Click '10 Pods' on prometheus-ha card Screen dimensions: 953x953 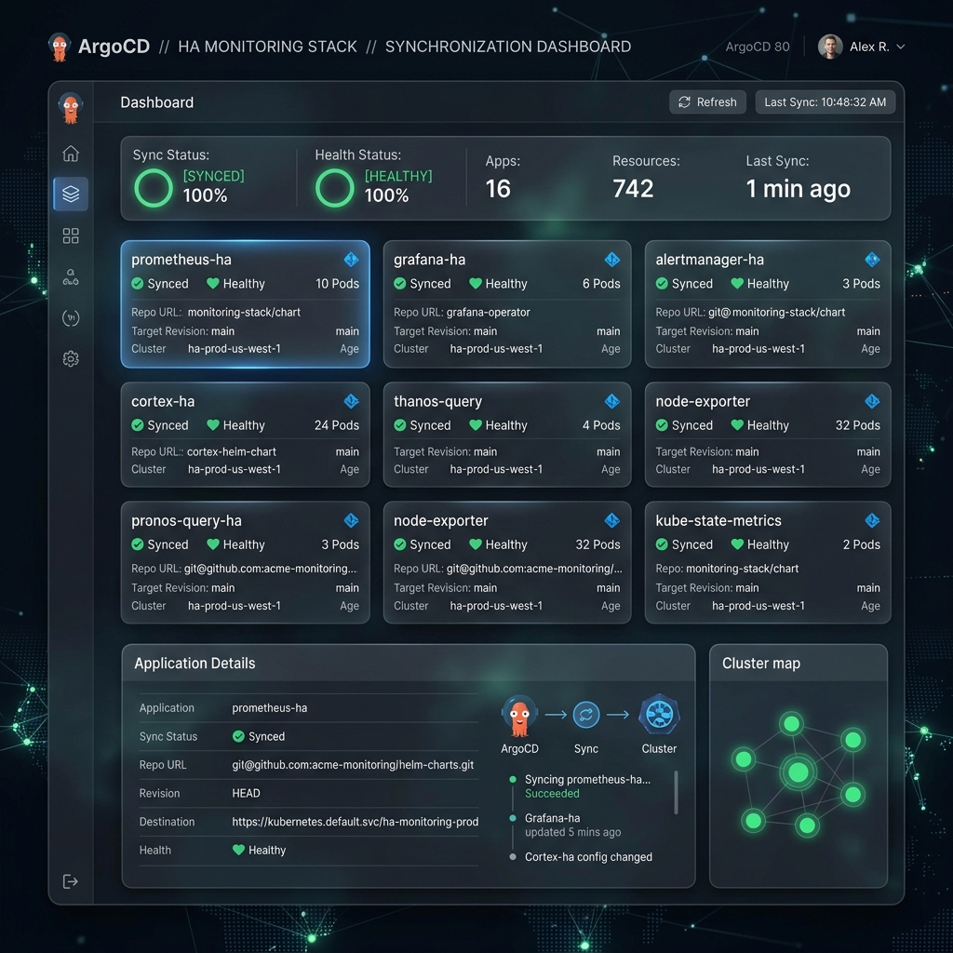tap(337, 284)
